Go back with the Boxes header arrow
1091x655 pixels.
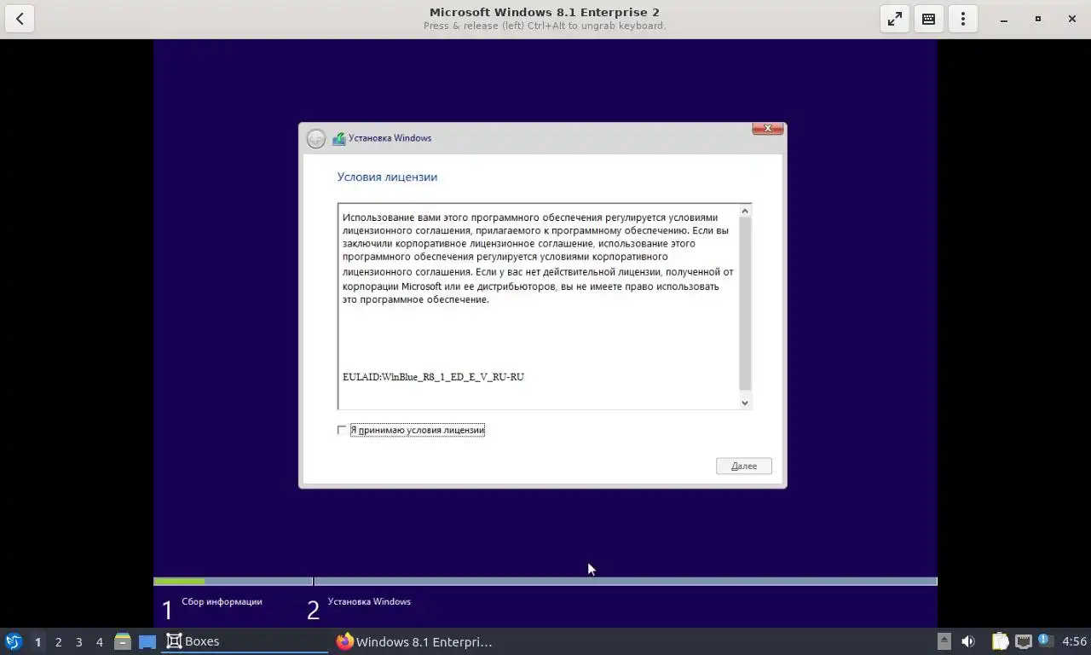point(20,19)
